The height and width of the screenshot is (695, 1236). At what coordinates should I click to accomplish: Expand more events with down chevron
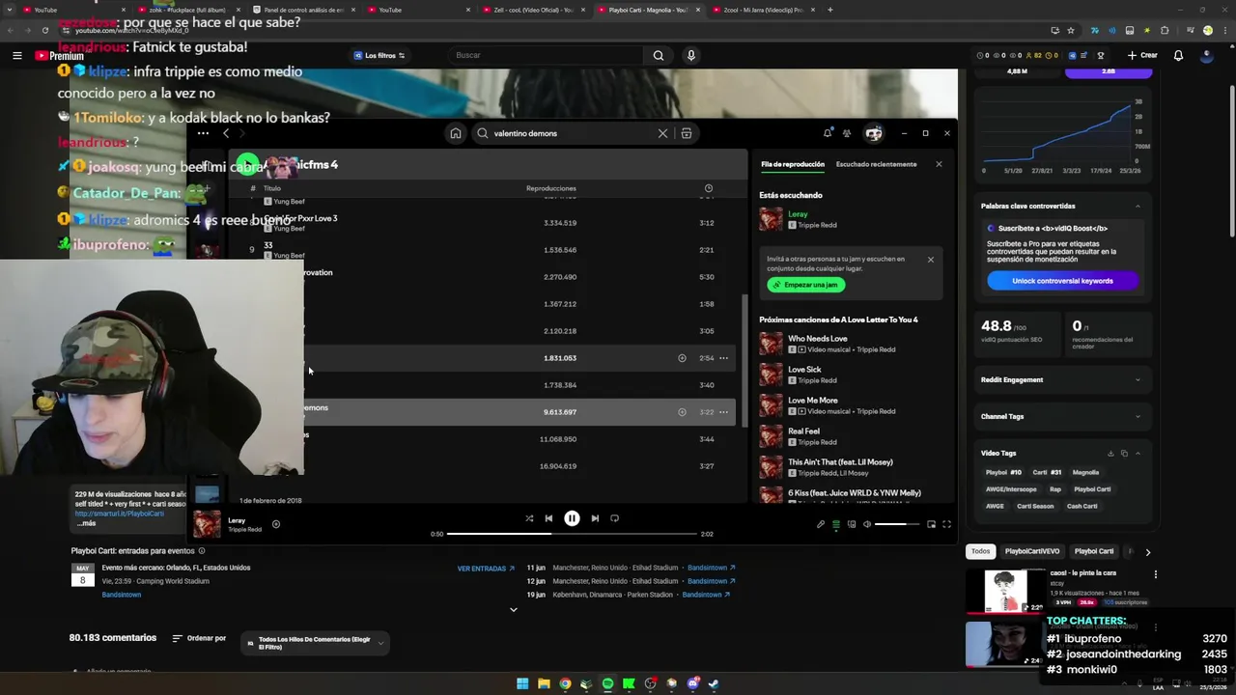pyautogui.click(x=514, y=609)
